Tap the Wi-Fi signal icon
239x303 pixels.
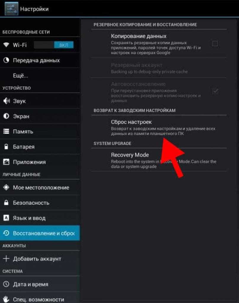coord(6,45)
